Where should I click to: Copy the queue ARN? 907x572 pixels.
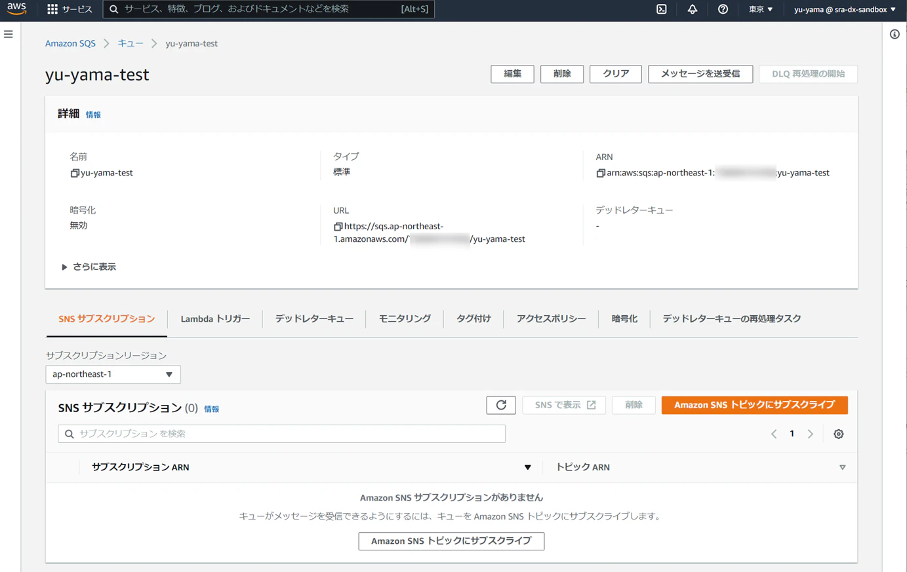[x=600, y=173]
